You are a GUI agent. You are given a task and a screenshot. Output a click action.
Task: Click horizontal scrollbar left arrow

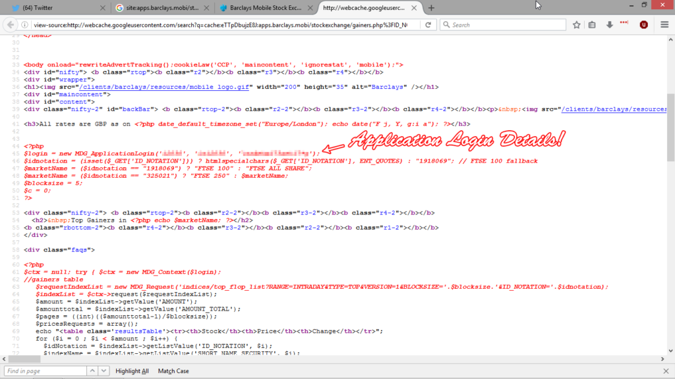tap(4, 359)
